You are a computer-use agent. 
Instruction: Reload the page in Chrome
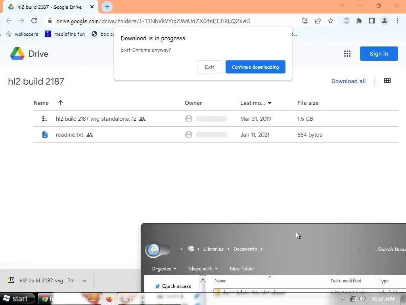click(34, 21)
